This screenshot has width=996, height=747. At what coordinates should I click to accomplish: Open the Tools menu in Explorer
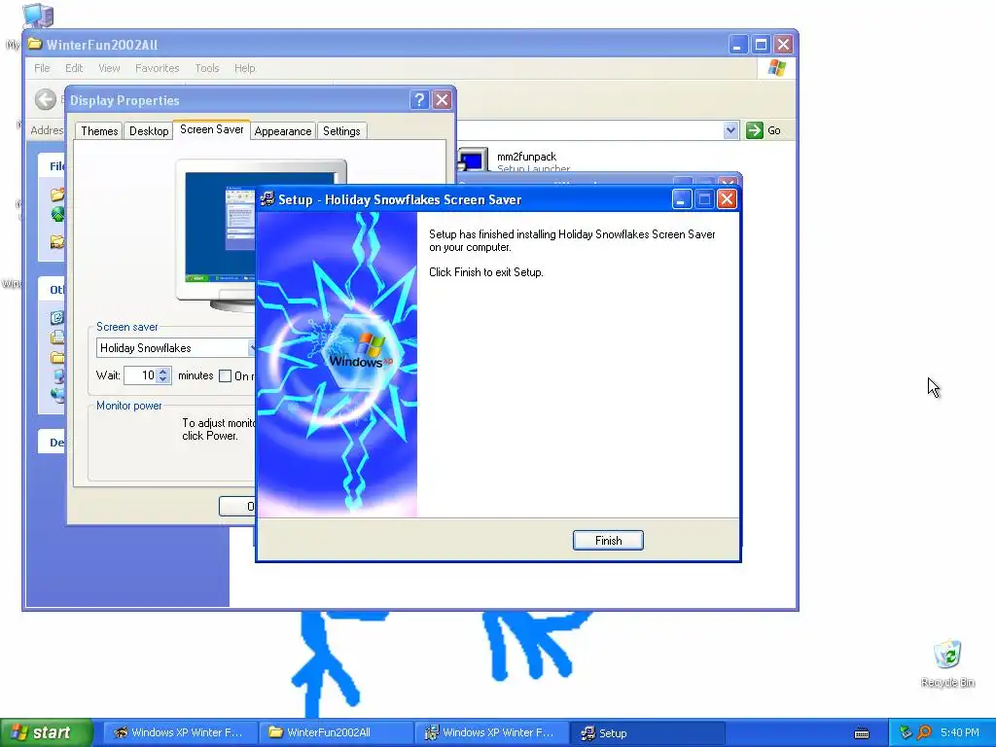tap(206, 68)
